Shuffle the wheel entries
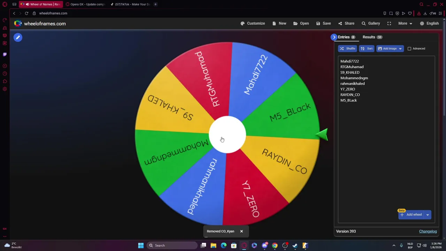Screen dimensions: 446x251 click(x=347, y=48)
